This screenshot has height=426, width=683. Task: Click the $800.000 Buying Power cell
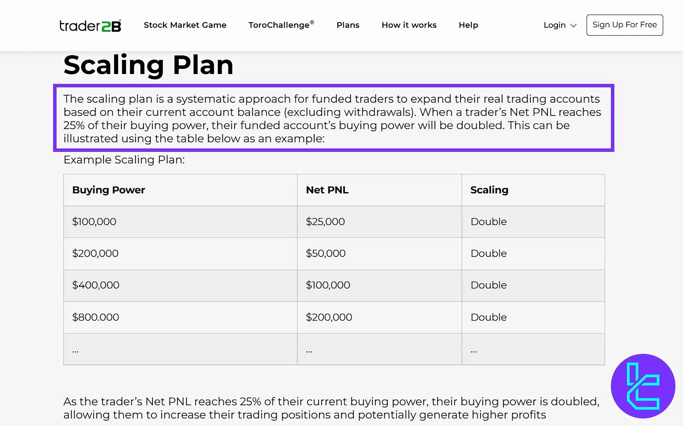96,317
